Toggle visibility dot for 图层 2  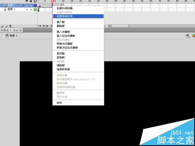[27, 5]
